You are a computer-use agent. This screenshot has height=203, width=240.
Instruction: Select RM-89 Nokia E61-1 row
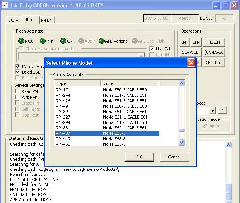(107, 112)
